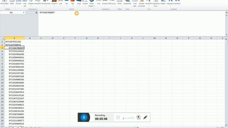Select cell containing 971555895328
Image resolution: width=228 pixels, height=128 pixels.
(x=14, y=76)
